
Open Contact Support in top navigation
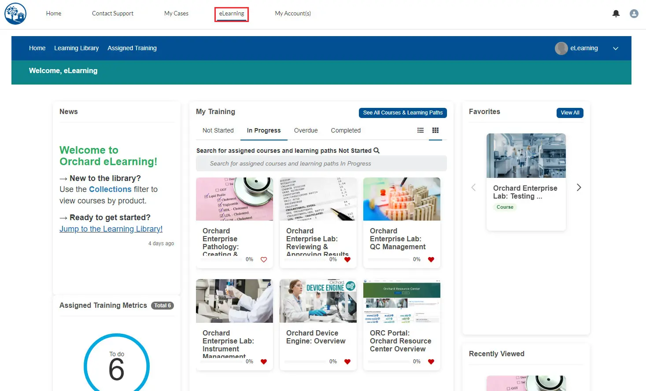tap(113, 14)
